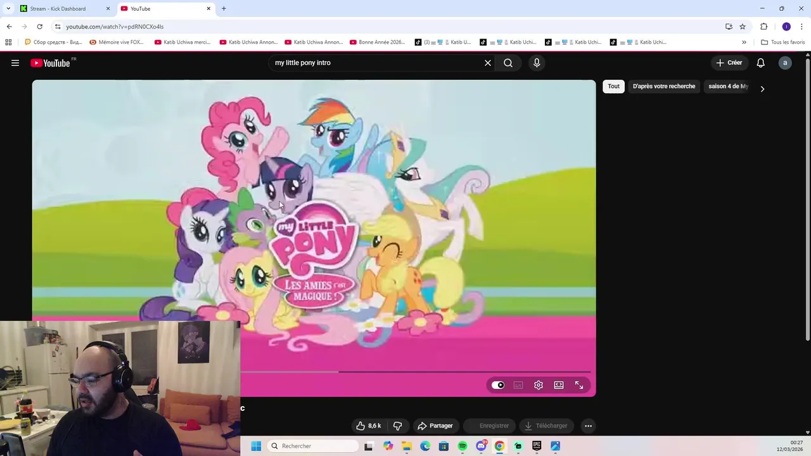This screenshot has width=811, height=456.
Task: Open the Bonne Année 2026 bookmark
Action: [377, 42]
